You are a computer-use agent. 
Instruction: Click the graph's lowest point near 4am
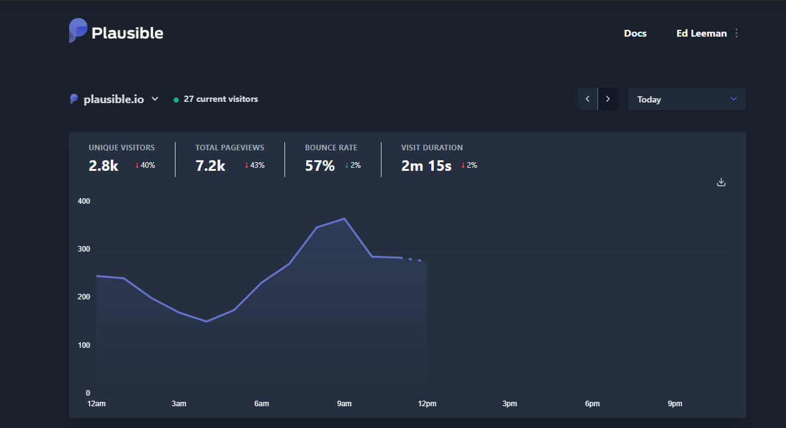click(207, 321)
